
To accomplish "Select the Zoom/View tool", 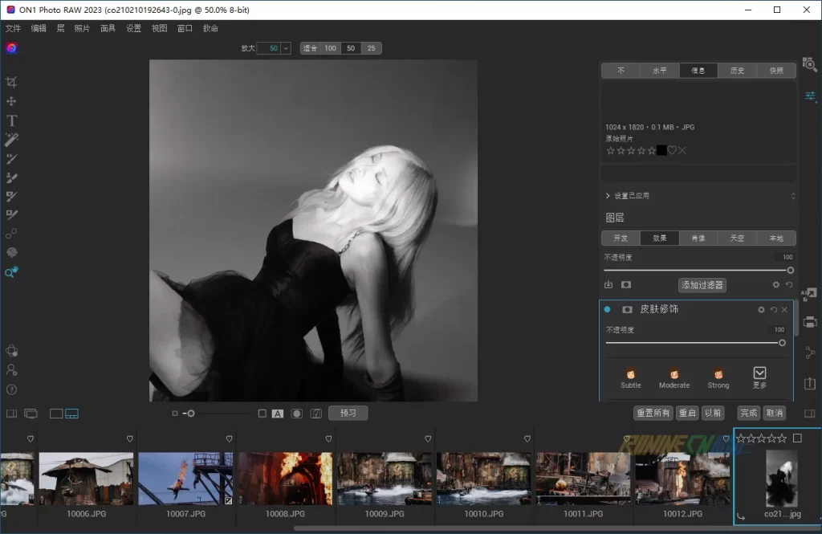I will tap(11, 272).
